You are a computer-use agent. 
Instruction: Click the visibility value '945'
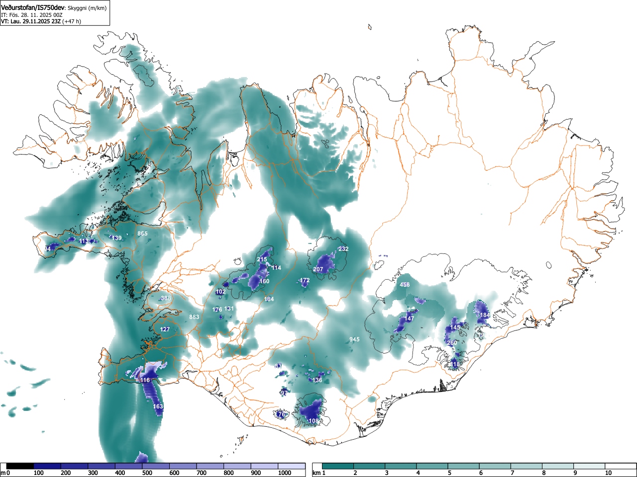(x=354, y=339)
